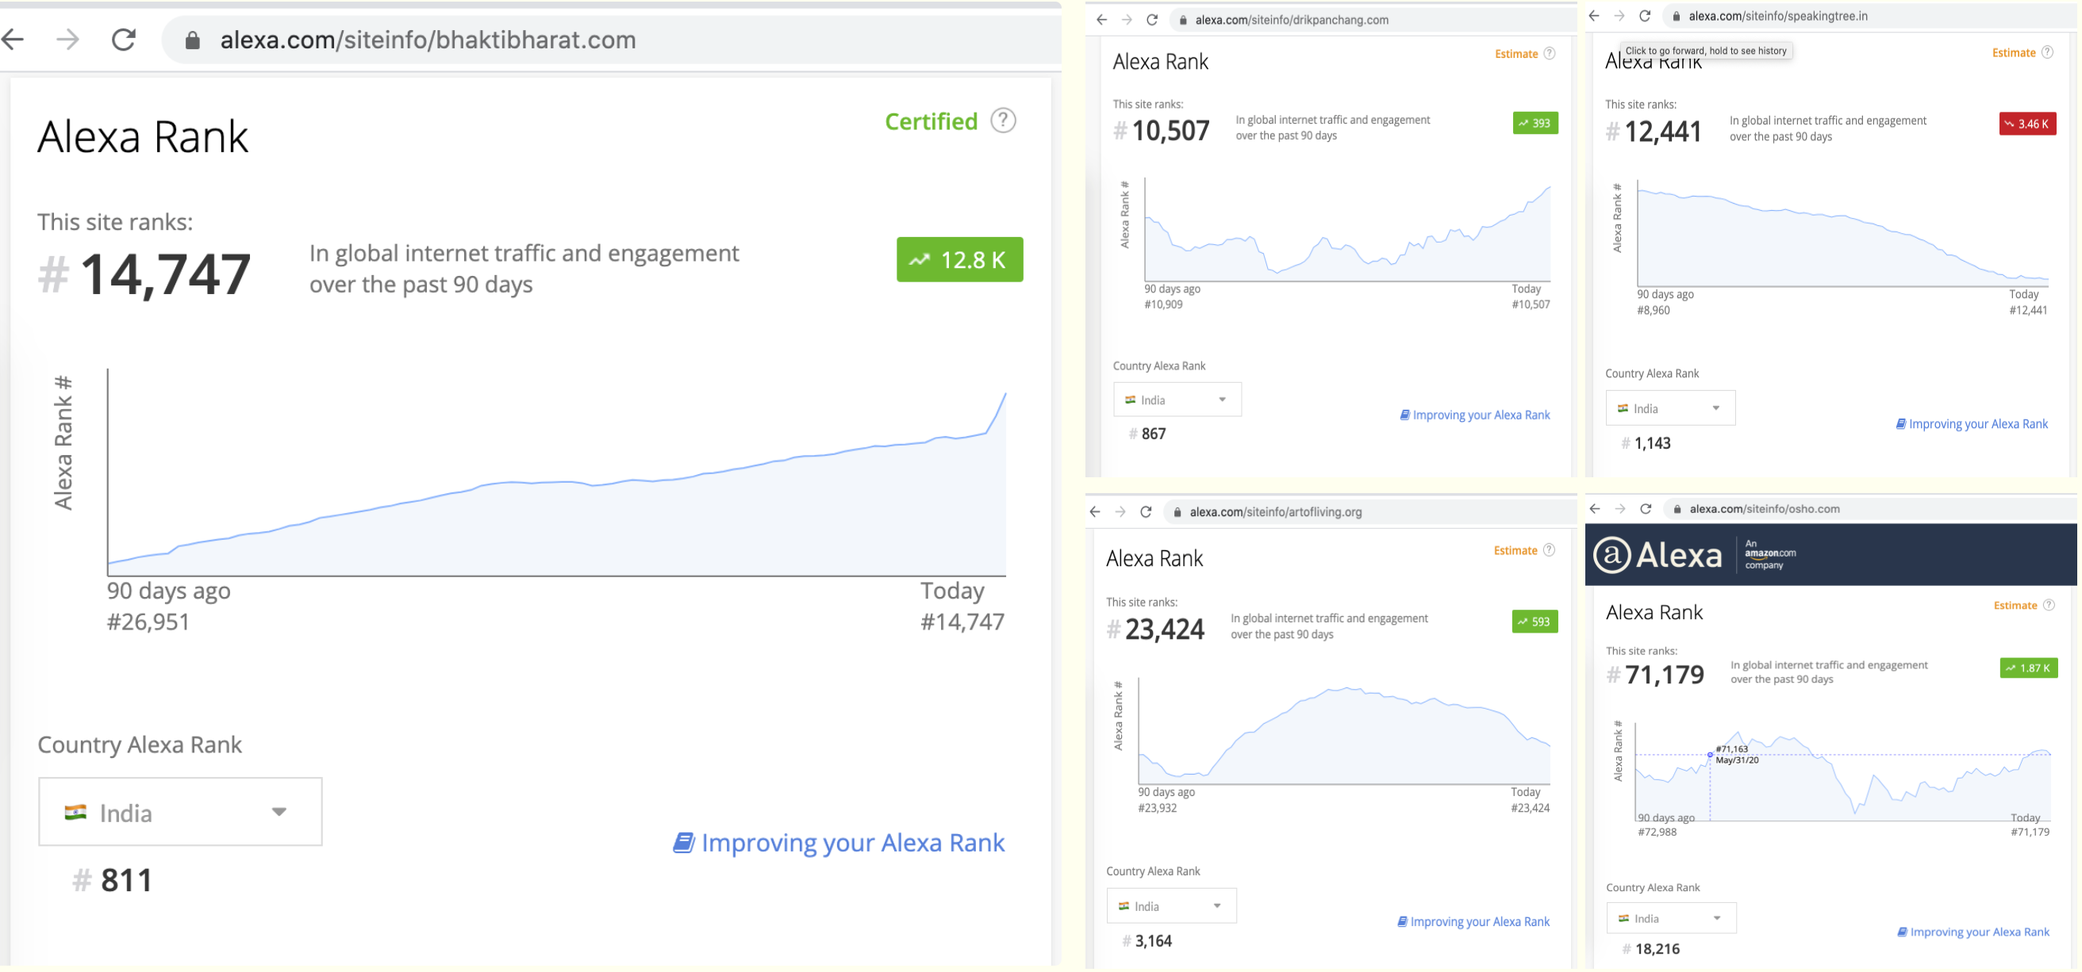The width and height of the screenshot is (2082, 972).
Task: Click Estimate help icon in artofliving panel
Action: pos(1549,549)
